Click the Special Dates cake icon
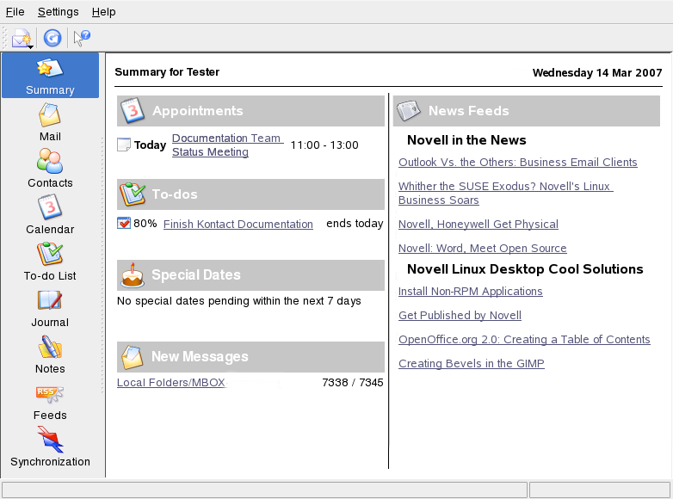Screen dimensions: 673x499 (x=133, y=275)
